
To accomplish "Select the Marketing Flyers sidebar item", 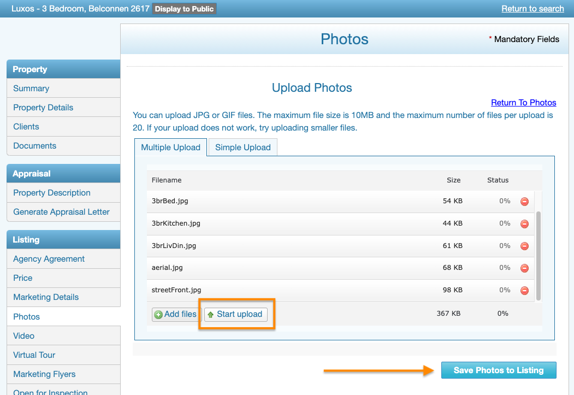I will pos(44,374).
